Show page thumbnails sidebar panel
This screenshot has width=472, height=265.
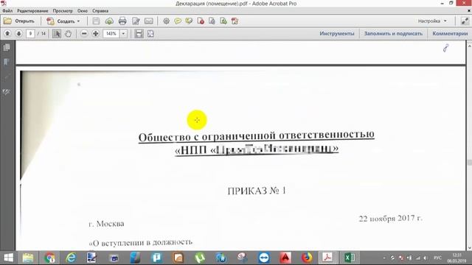point(7,47)
